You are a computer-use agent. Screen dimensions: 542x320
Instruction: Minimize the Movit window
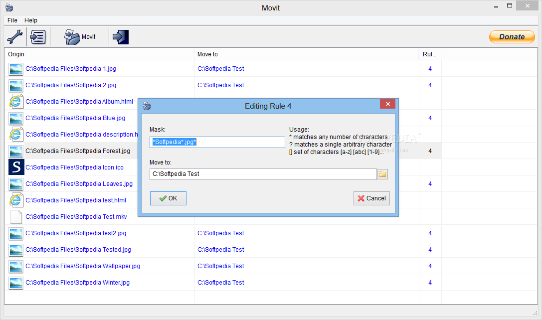[496, 6]
